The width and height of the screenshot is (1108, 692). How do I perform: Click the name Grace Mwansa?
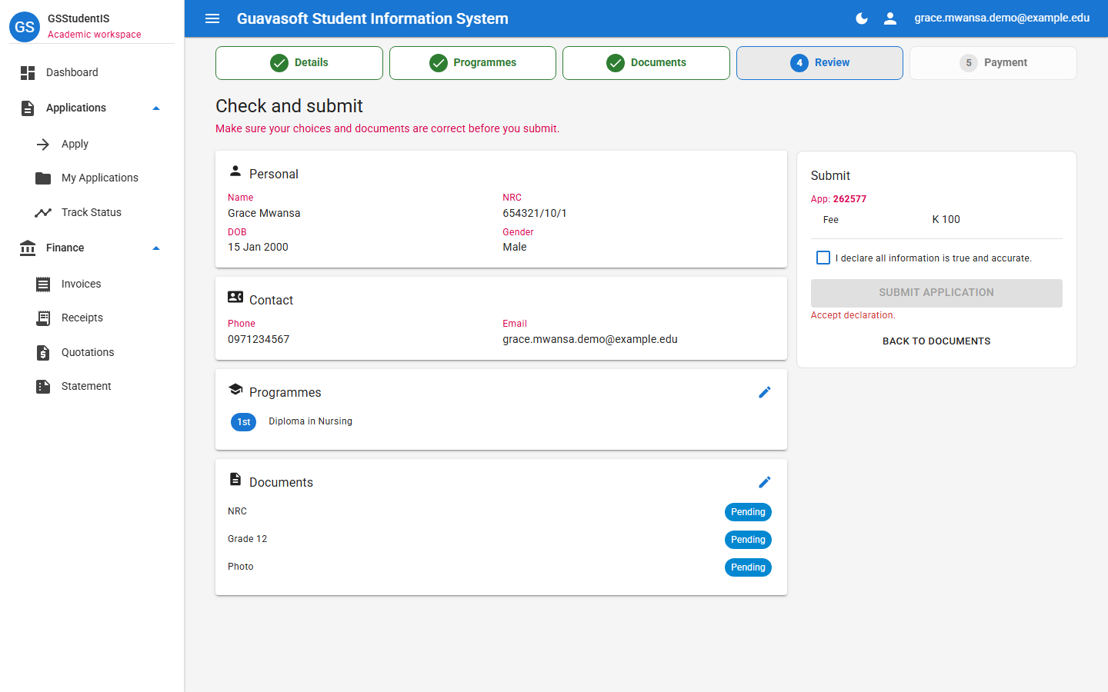point(264,214)
